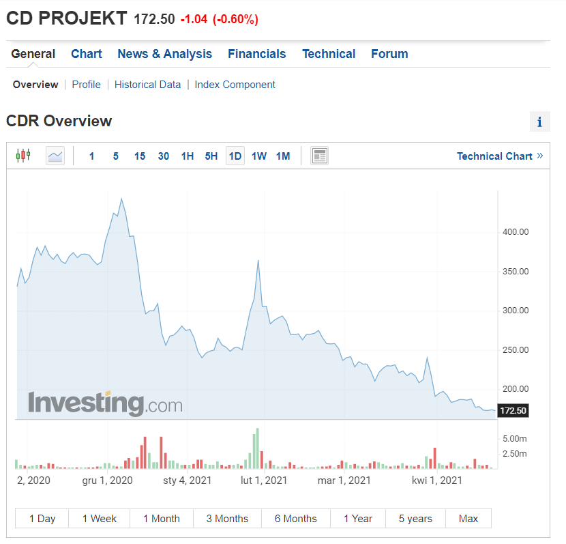Set chart range to 5 years
The height and width of the screenshot is (544, 566).
coord(415,518)
